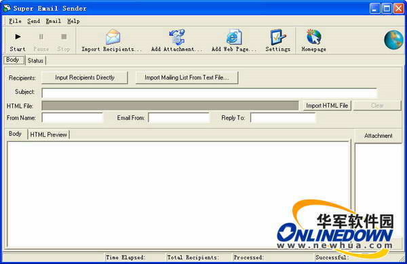Switch to the HTML Preview tab
The image size is (407, 264).
click(49, 135)
